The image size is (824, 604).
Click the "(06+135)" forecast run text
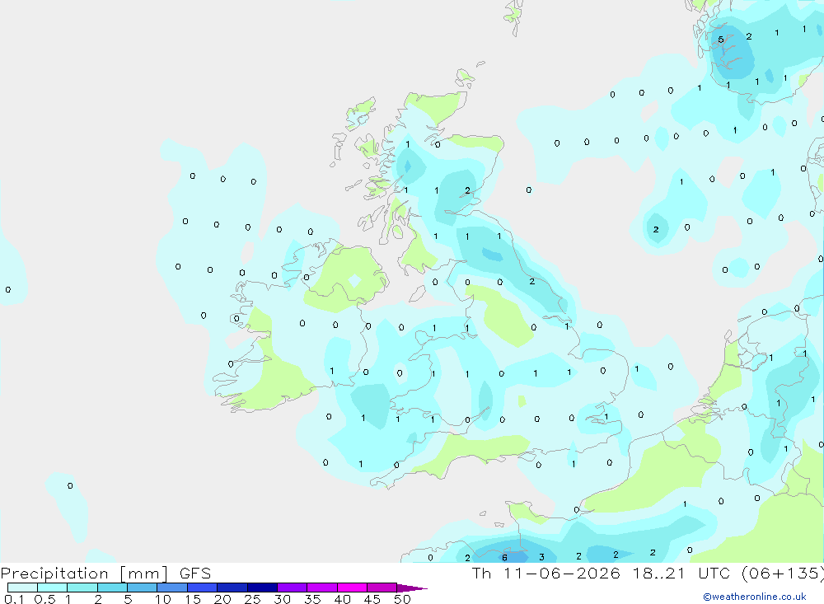pos(783,574)
